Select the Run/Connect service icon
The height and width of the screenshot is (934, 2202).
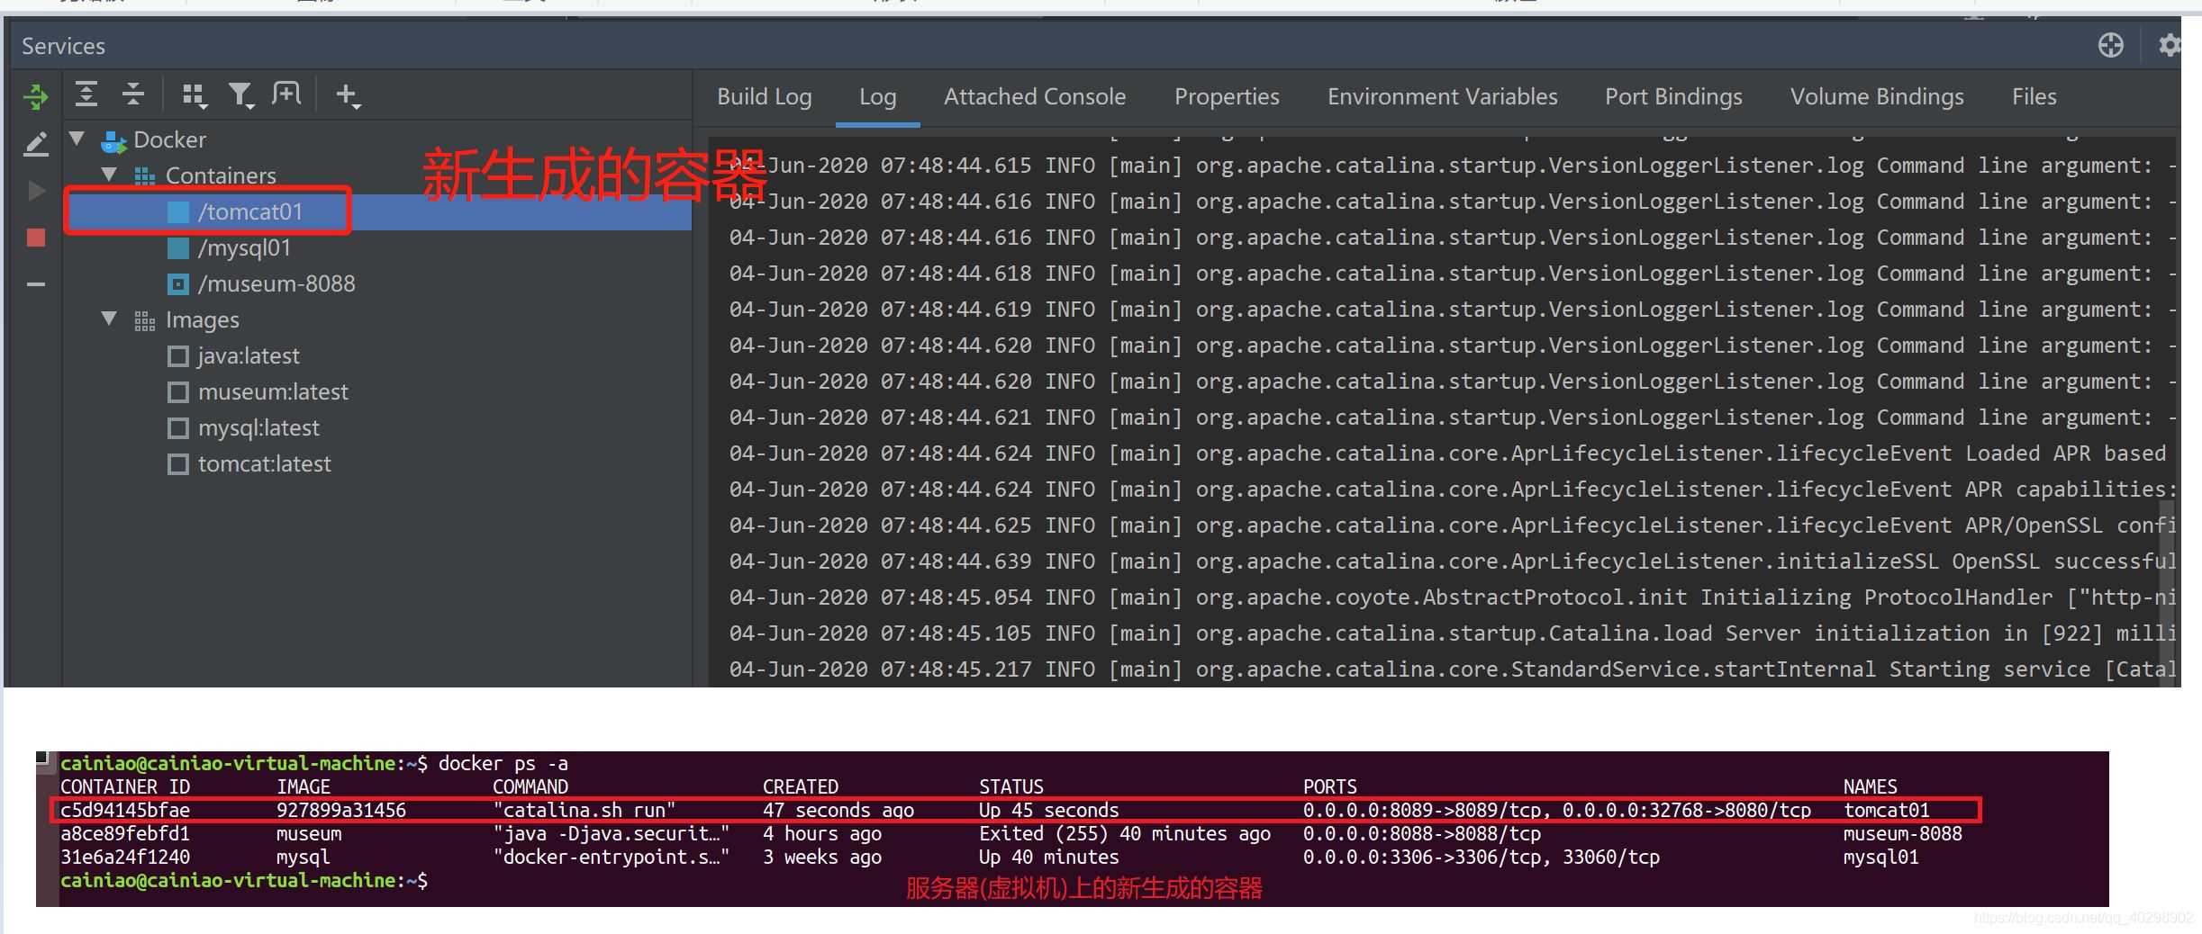[35, 96]
